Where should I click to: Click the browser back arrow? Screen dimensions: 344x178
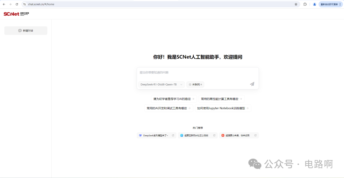coord(4,4)
